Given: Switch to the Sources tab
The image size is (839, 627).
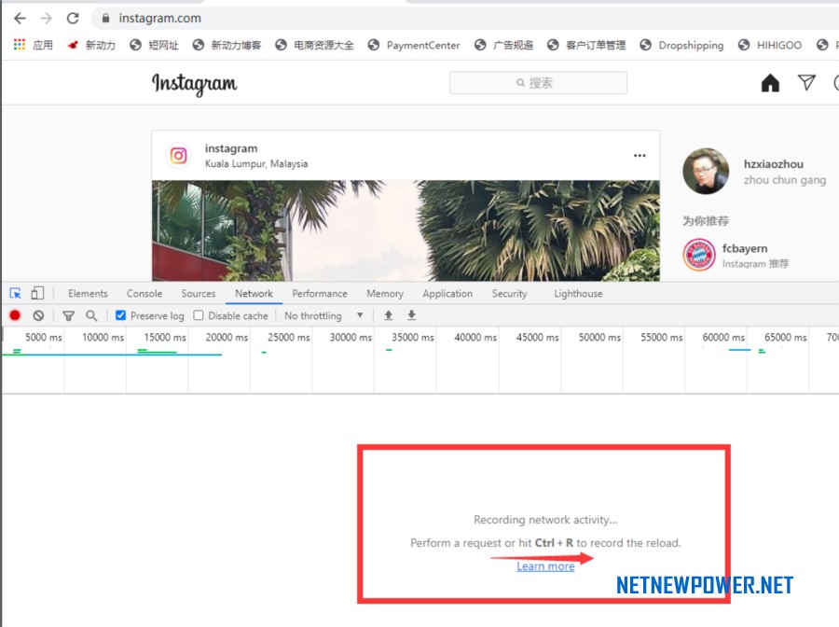Looking at the screenshot, I should tap(198, 293).
